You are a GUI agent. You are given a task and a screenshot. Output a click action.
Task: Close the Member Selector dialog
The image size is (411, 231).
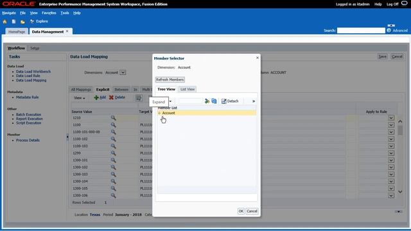coord(258,58)
